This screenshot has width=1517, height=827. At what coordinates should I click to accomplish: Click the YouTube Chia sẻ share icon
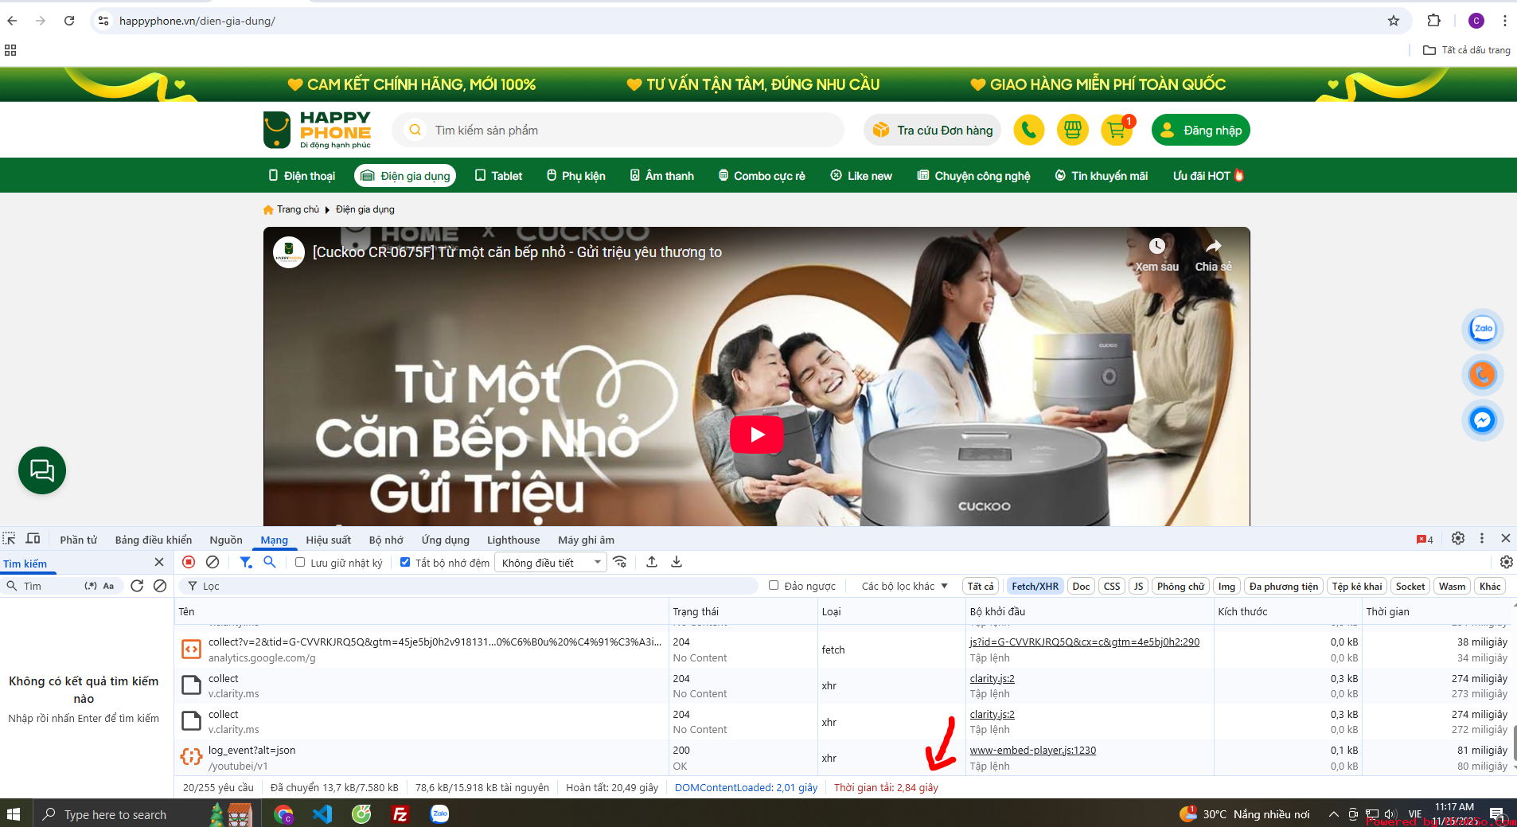(1213, 246)
